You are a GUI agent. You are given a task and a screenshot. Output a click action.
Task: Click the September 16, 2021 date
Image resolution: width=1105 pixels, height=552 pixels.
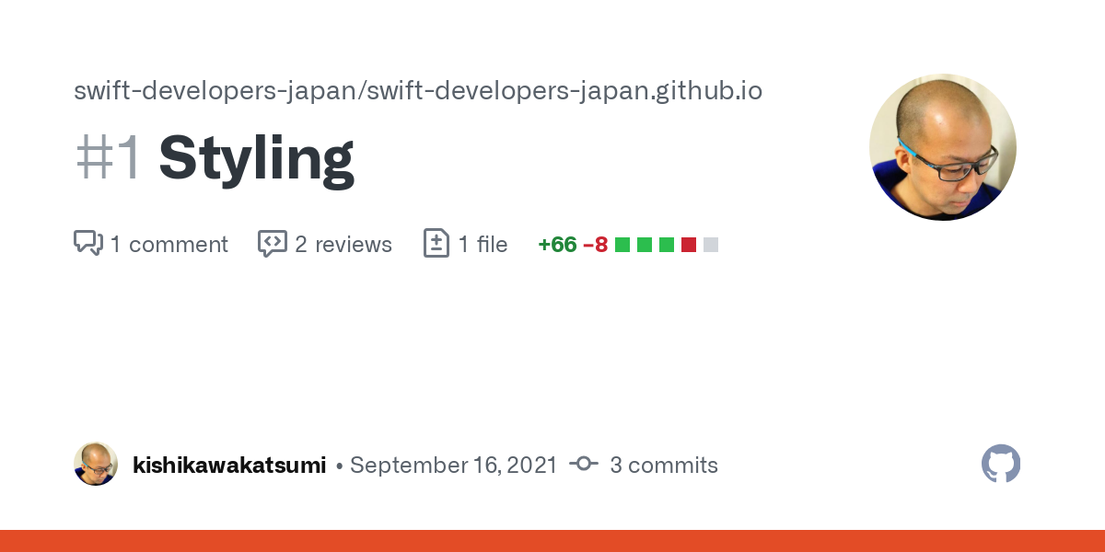(453, 466)
